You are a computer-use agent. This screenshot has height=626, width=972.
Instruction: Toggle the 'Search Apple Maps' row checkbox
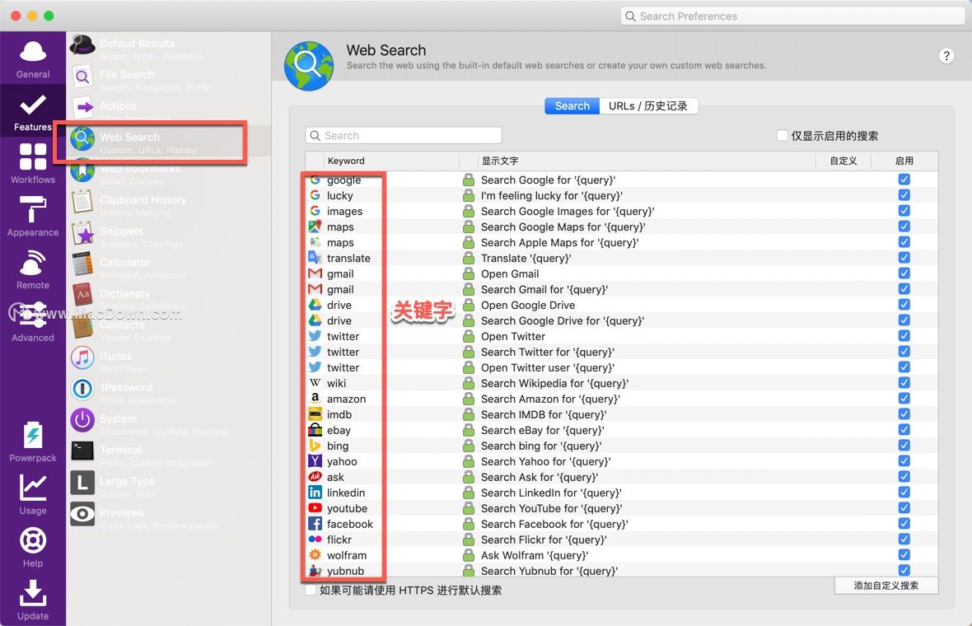coord(904,242)
